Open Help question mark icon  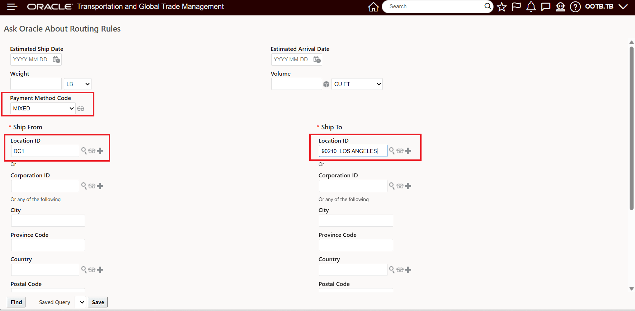(575, 6)
